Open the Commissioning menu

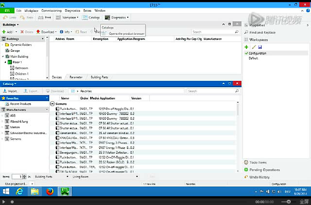tap(51, 11)
